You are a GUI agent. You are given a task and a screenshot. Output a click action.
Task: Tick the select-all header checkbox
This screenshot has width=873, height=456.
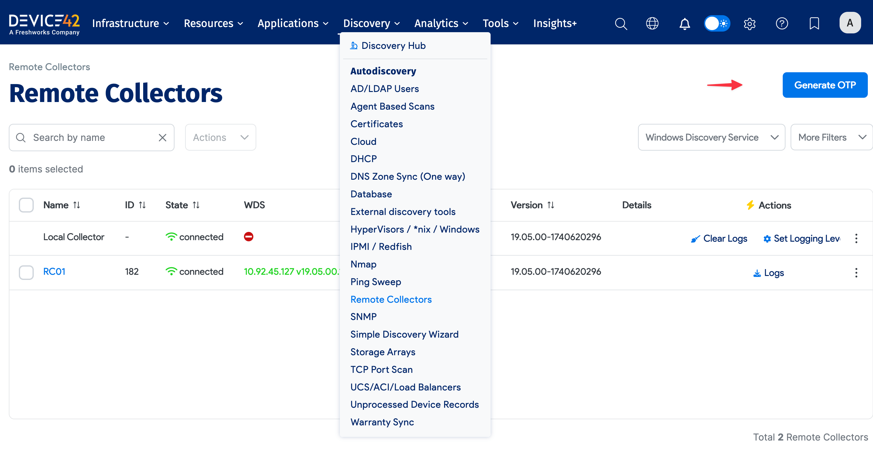[26, 205]
